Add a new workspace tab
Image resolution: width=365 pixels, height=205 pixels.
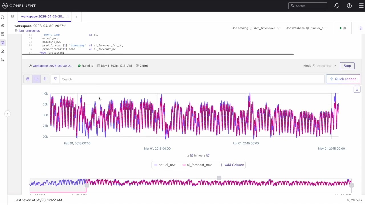[x=76, y=17]
